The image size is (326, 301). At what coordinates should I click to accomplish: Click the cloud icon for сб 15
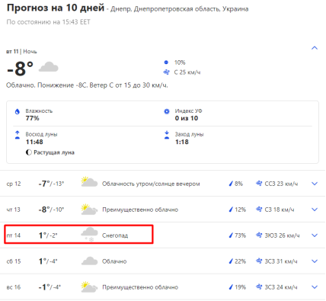coord(89,261)
